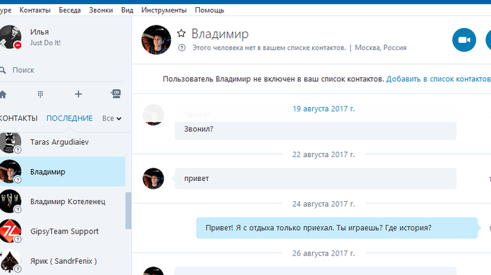Add Владимир to favorites with the star icon
The width and height of the screenshot is (491, 275).
[x=181, y=33]
